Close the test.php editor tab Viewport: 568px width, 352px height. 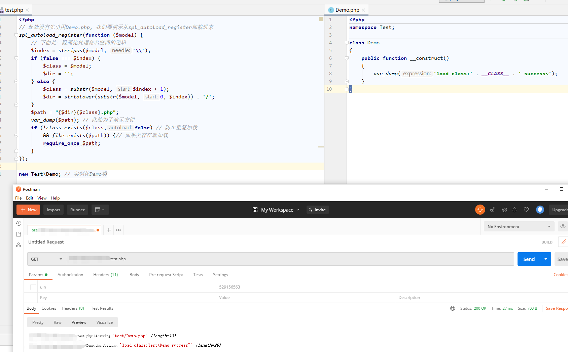pyautogui.click(x=27, y=10)
